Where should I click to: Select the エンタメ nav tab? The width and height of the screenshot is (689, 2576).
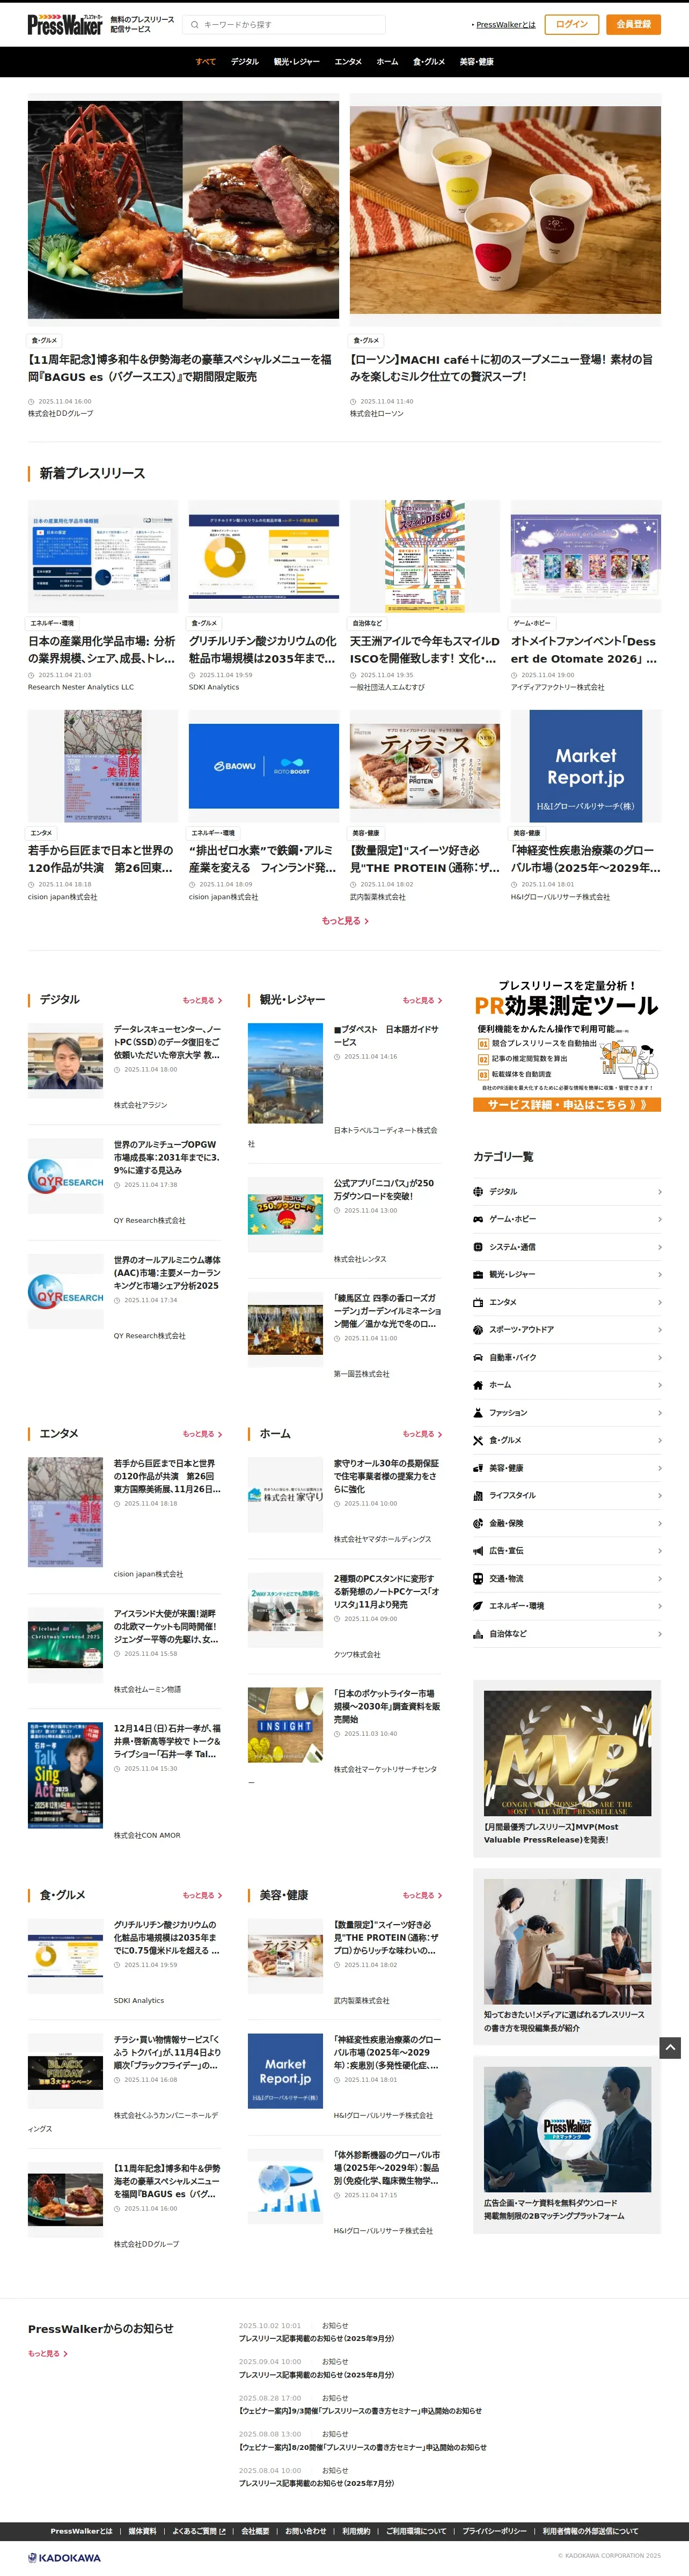point(348,62)
